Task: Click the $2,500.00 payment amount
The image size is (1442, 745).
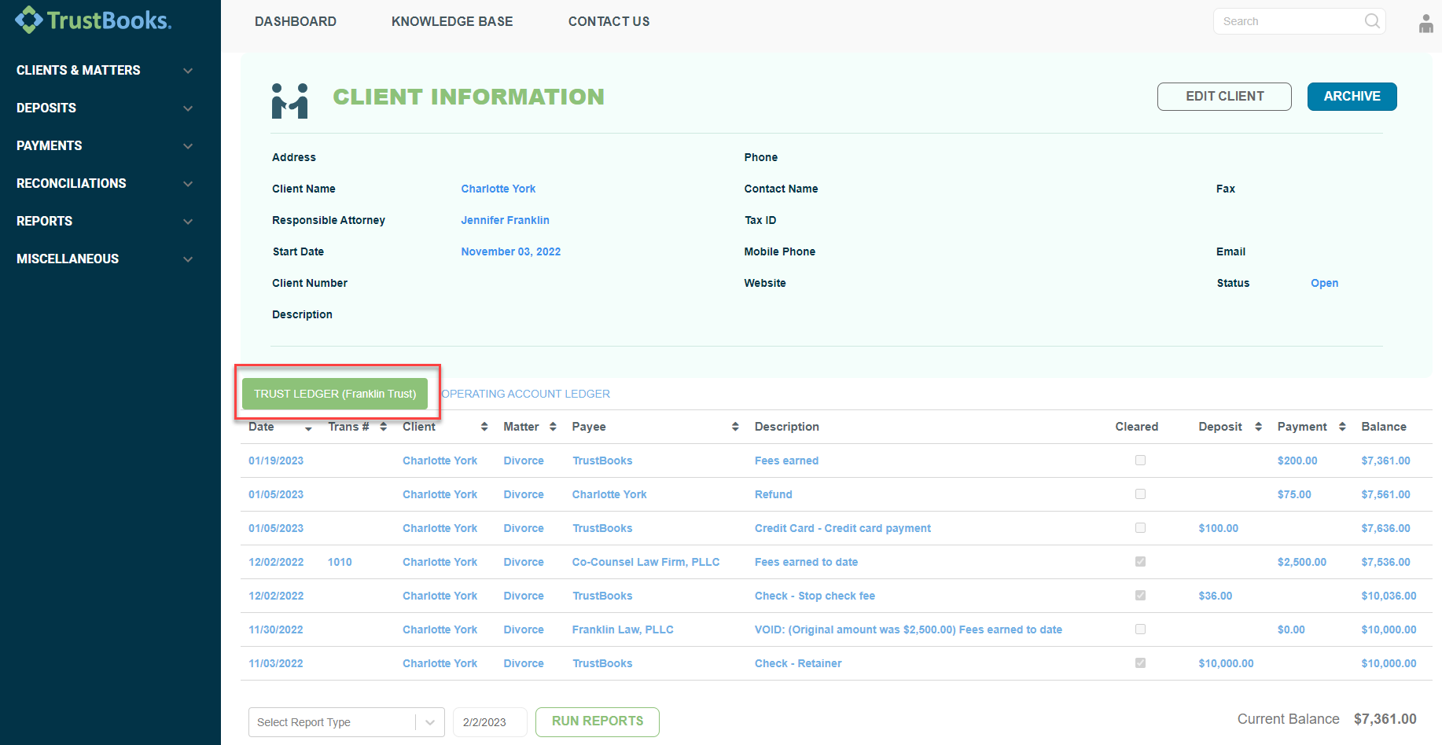Action: 1302,562
